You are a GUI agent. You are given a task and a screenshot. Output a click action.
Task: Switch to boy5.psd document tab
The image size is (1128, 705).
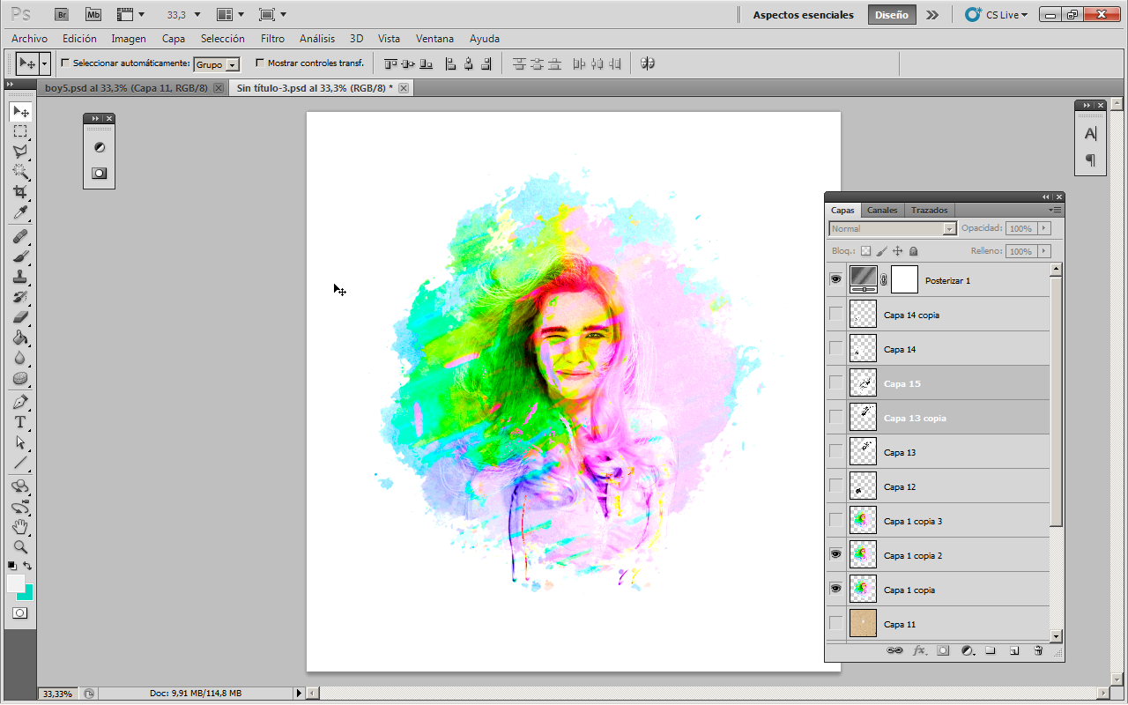(126, 88)
